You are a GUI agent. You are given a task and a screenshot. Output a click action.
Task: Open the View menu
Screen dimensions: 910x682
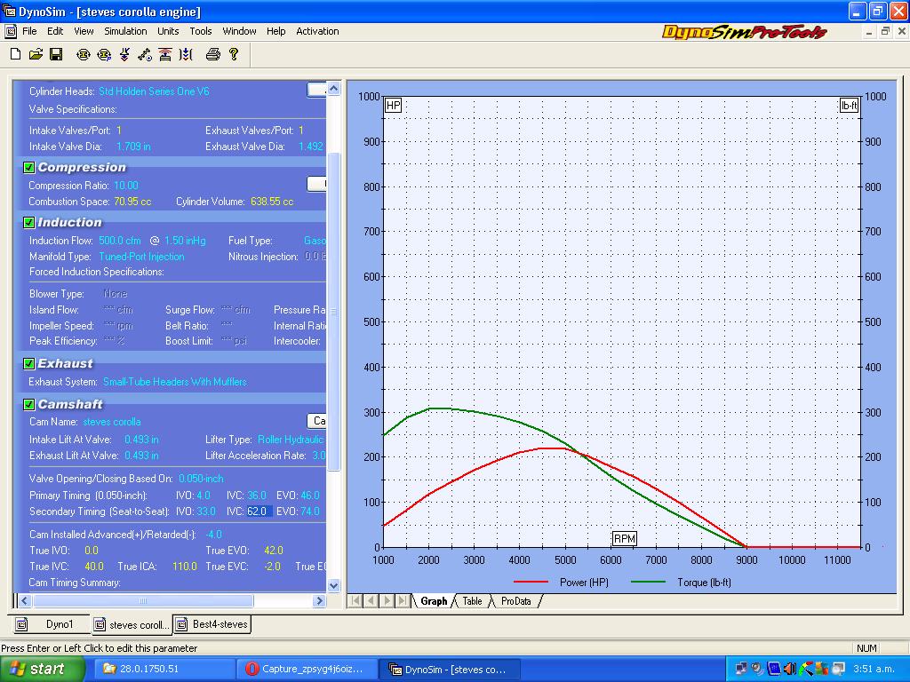pos(84,31)
